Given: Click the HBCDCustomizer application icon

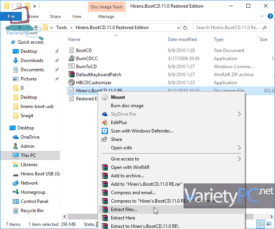Looking at the screenshot, I should tap(72, 82).
